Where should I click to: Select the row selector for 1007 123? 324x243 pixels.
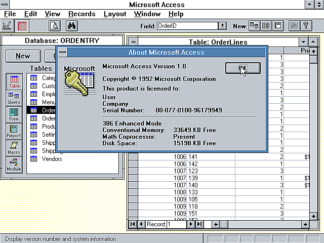pyautogui.click(x=133, y=171)
